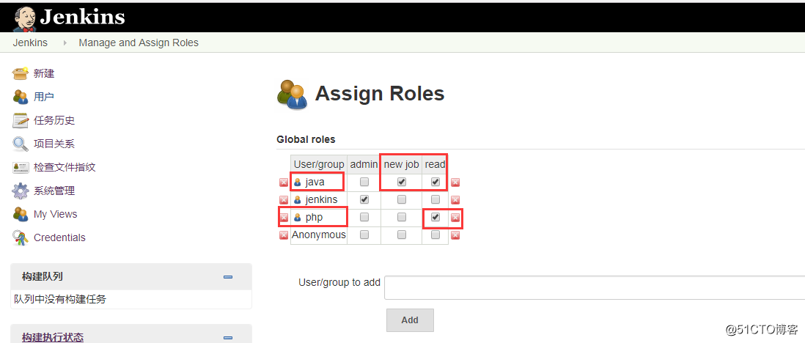Click the 任务历史 notepad icon

pos(20,120)
